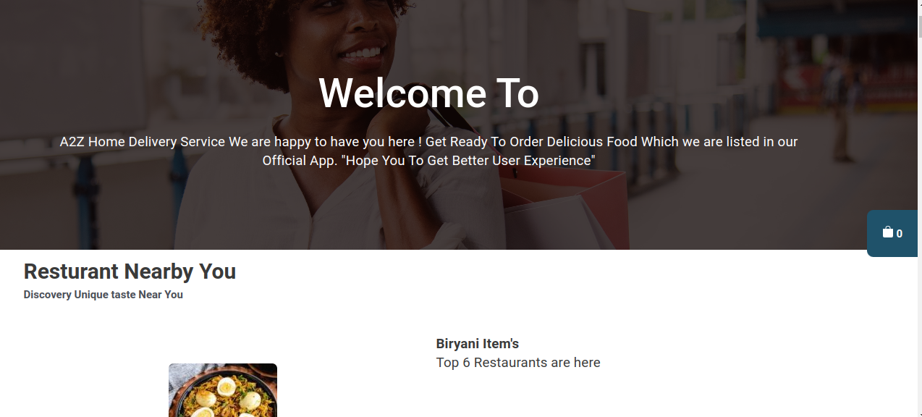Click "Top 6 Restaurants are here" text

pos(518,363)
